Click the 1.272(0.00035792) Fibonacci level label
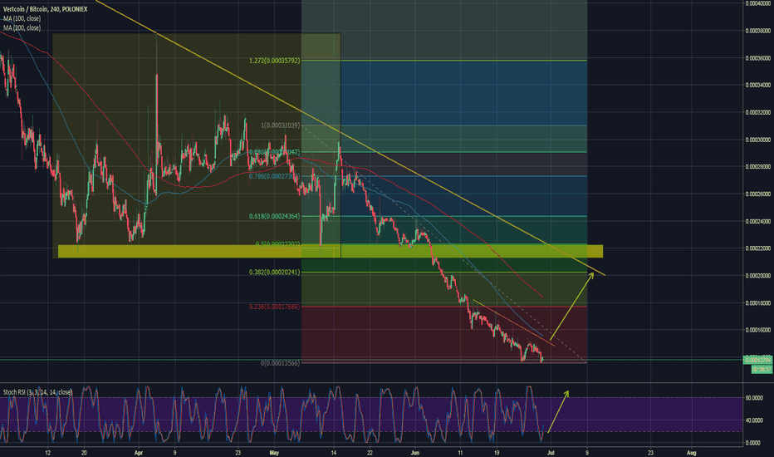Viewport: 774px width, 457px height. pyautogui.click(x=274, y=61)
